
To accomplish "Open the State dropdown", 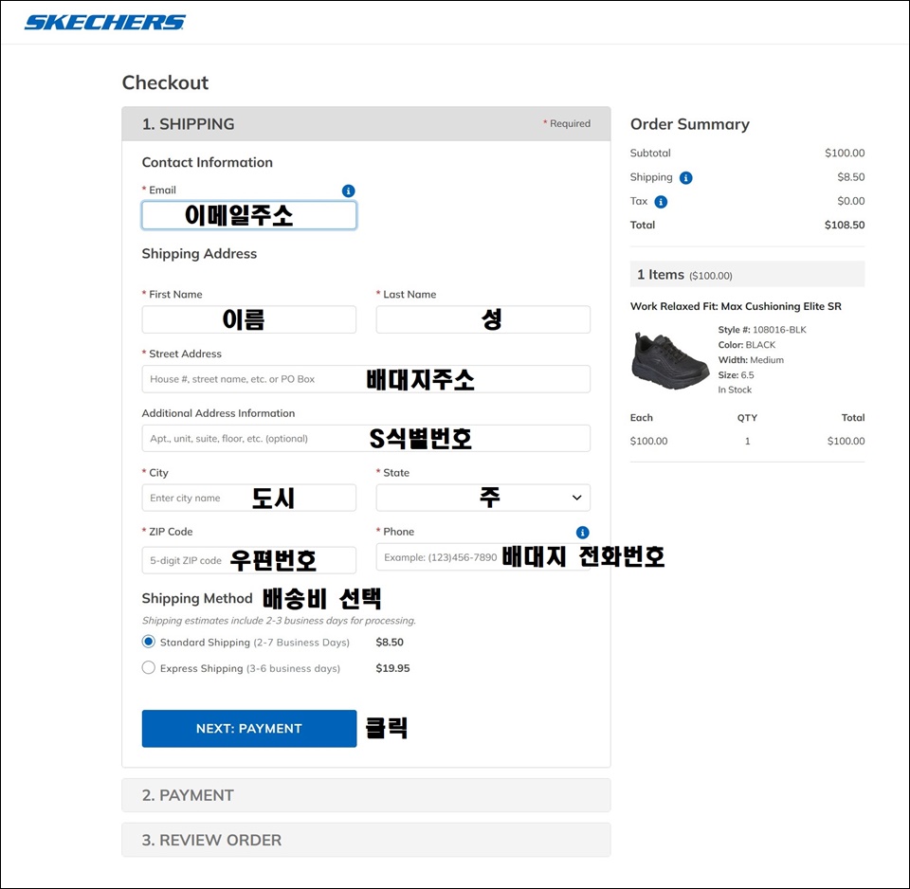I will point(482,498).
